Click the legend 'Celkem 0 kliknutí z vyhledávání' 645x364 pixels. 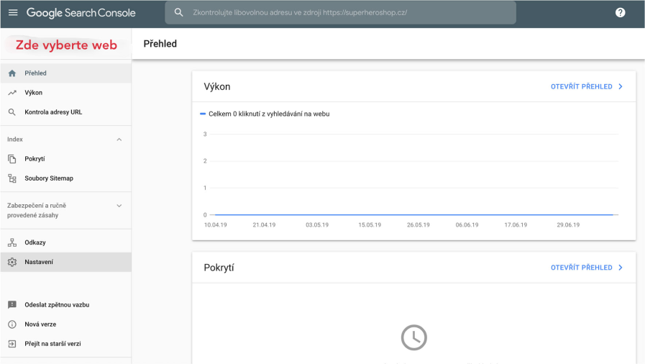tap(265, 114)
